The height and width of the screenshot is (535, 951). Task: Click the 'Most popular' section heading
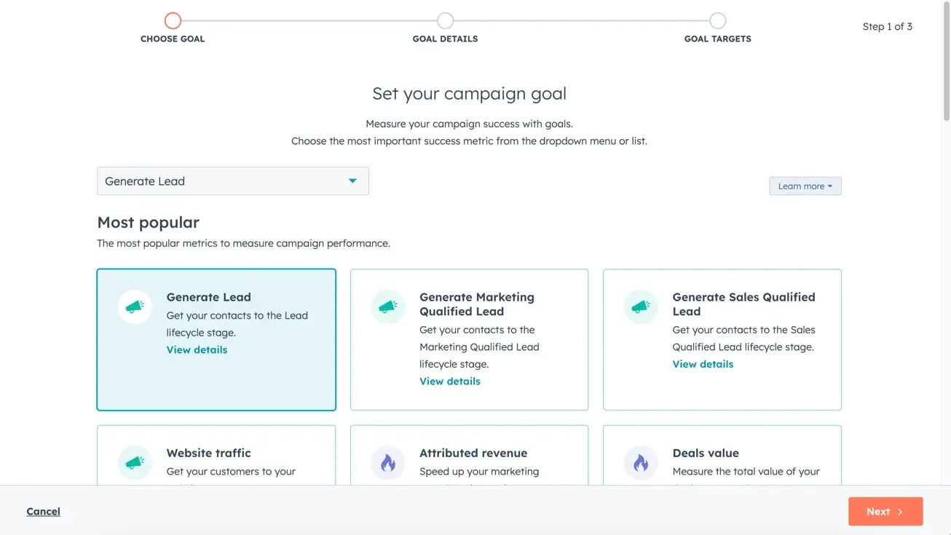coord(148,222)
